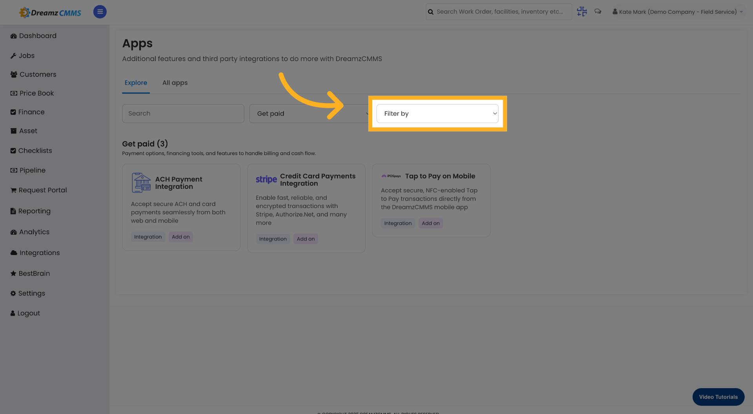The width and height of the screenshot is (753, 414).
Task: Click the wrench icon beside Jobs
Action: point(13,56)
